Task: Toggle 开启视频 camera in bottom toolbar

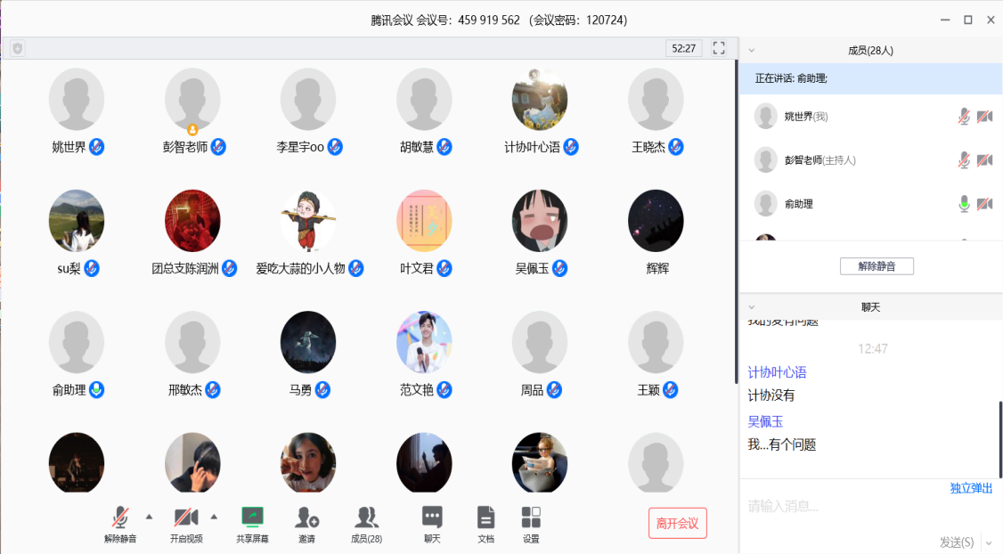Action: [x=185, y=517]
